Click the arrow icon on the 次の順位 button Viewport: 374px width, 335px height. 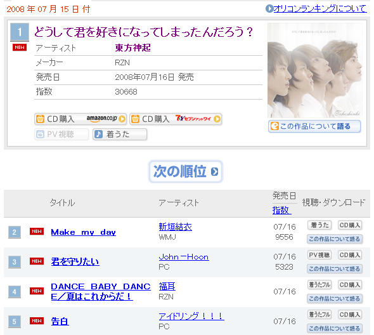(x=214, y=172)
